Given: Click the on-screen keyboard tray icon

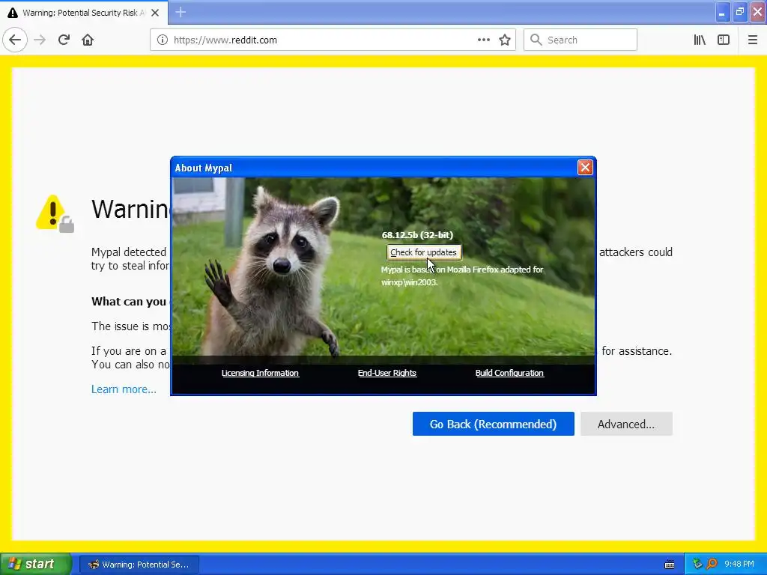Looking at the screenshot, I should point(670,565).
